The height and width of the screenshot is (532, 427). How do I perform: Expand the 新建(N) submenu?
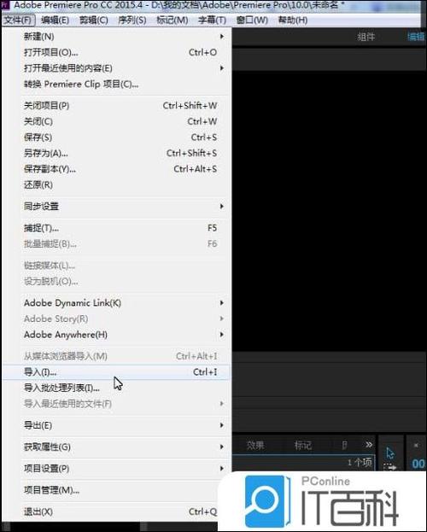(116, 37)
